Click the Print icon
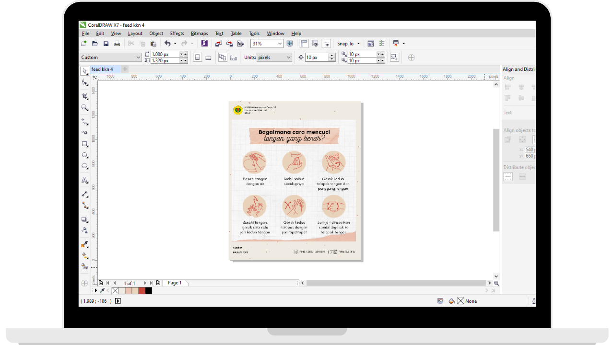The width and height of the screenshot is (614, 345). click(x=117, y=44)
